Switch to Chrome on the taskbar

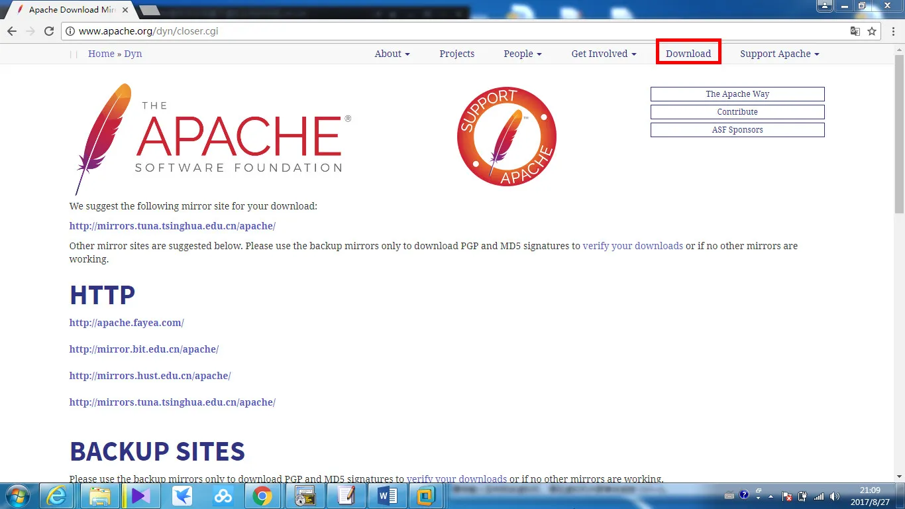point(263,496)
